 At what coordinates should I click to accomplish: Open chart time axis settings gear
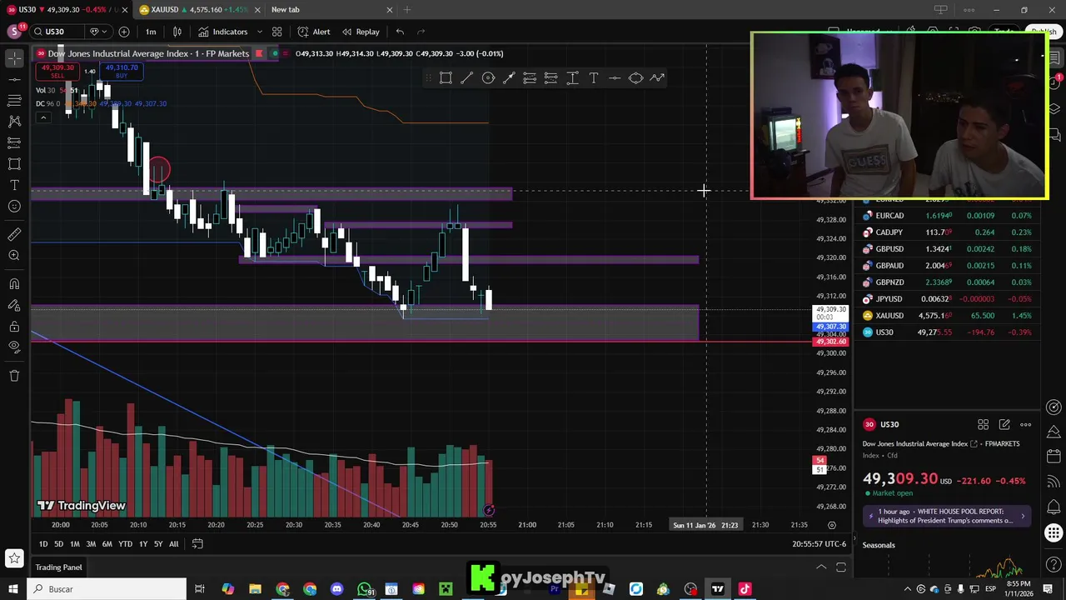pyautogui.click(x=831, y=525)
